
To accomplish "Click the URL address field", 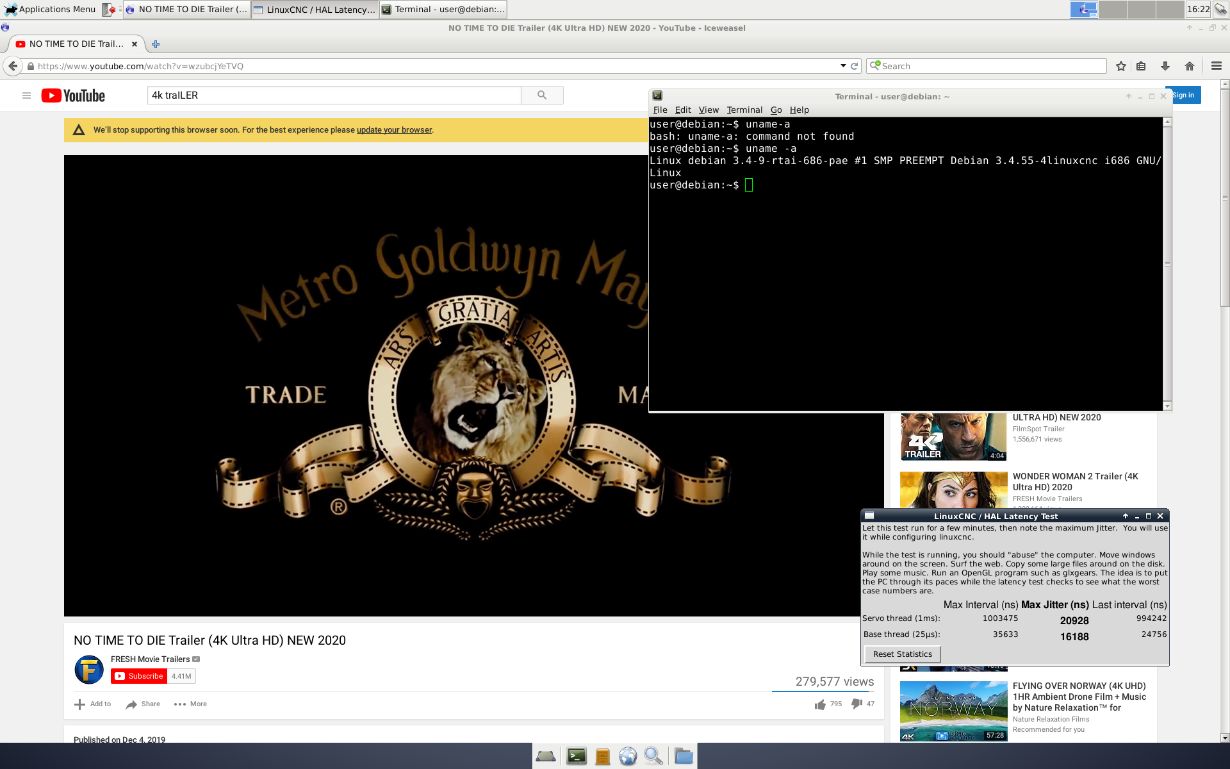I will [436, 66].
